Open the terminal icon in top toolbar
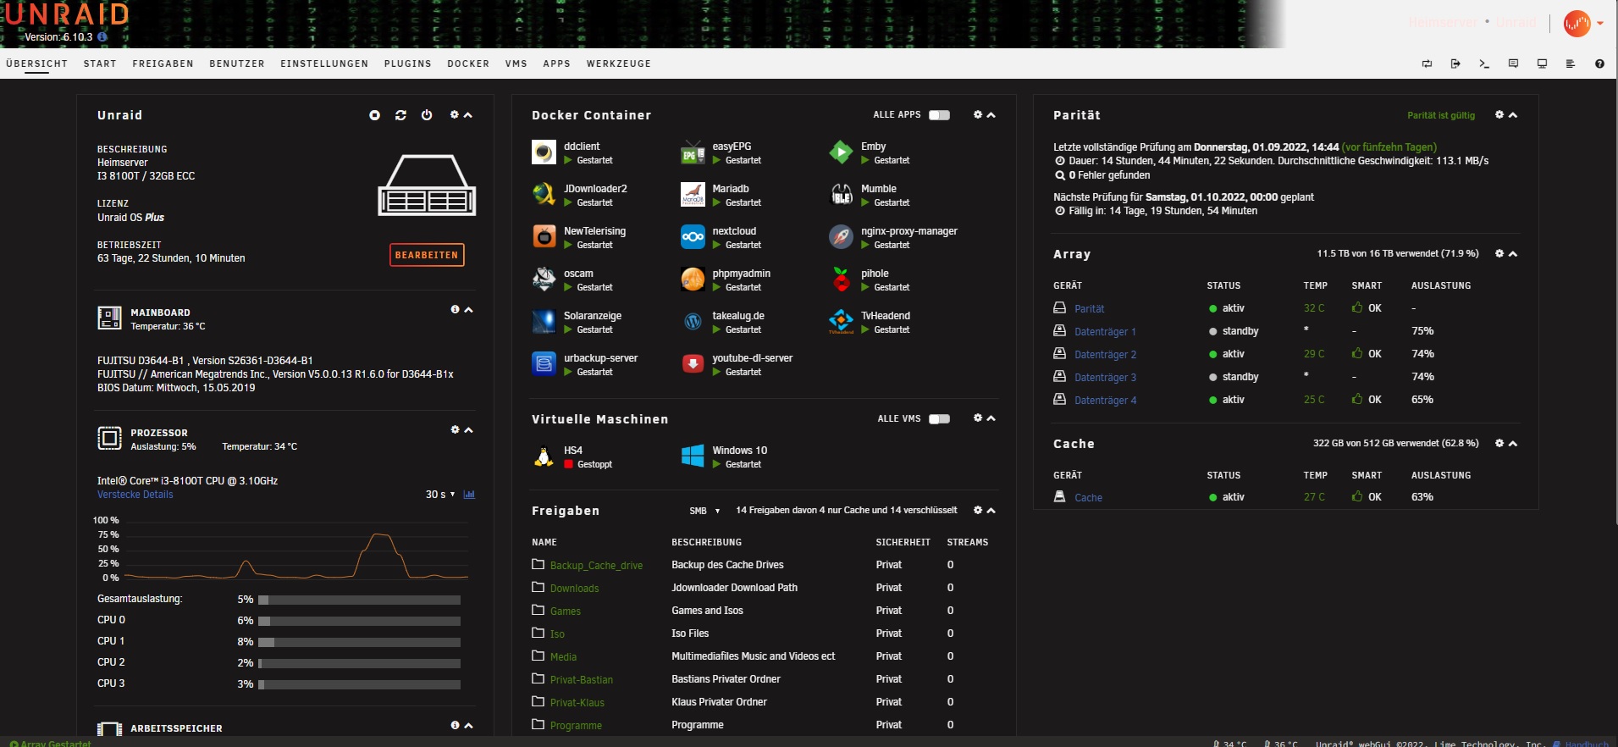The width and height of the screenshot is (1618, 747). coord(1484,64)
